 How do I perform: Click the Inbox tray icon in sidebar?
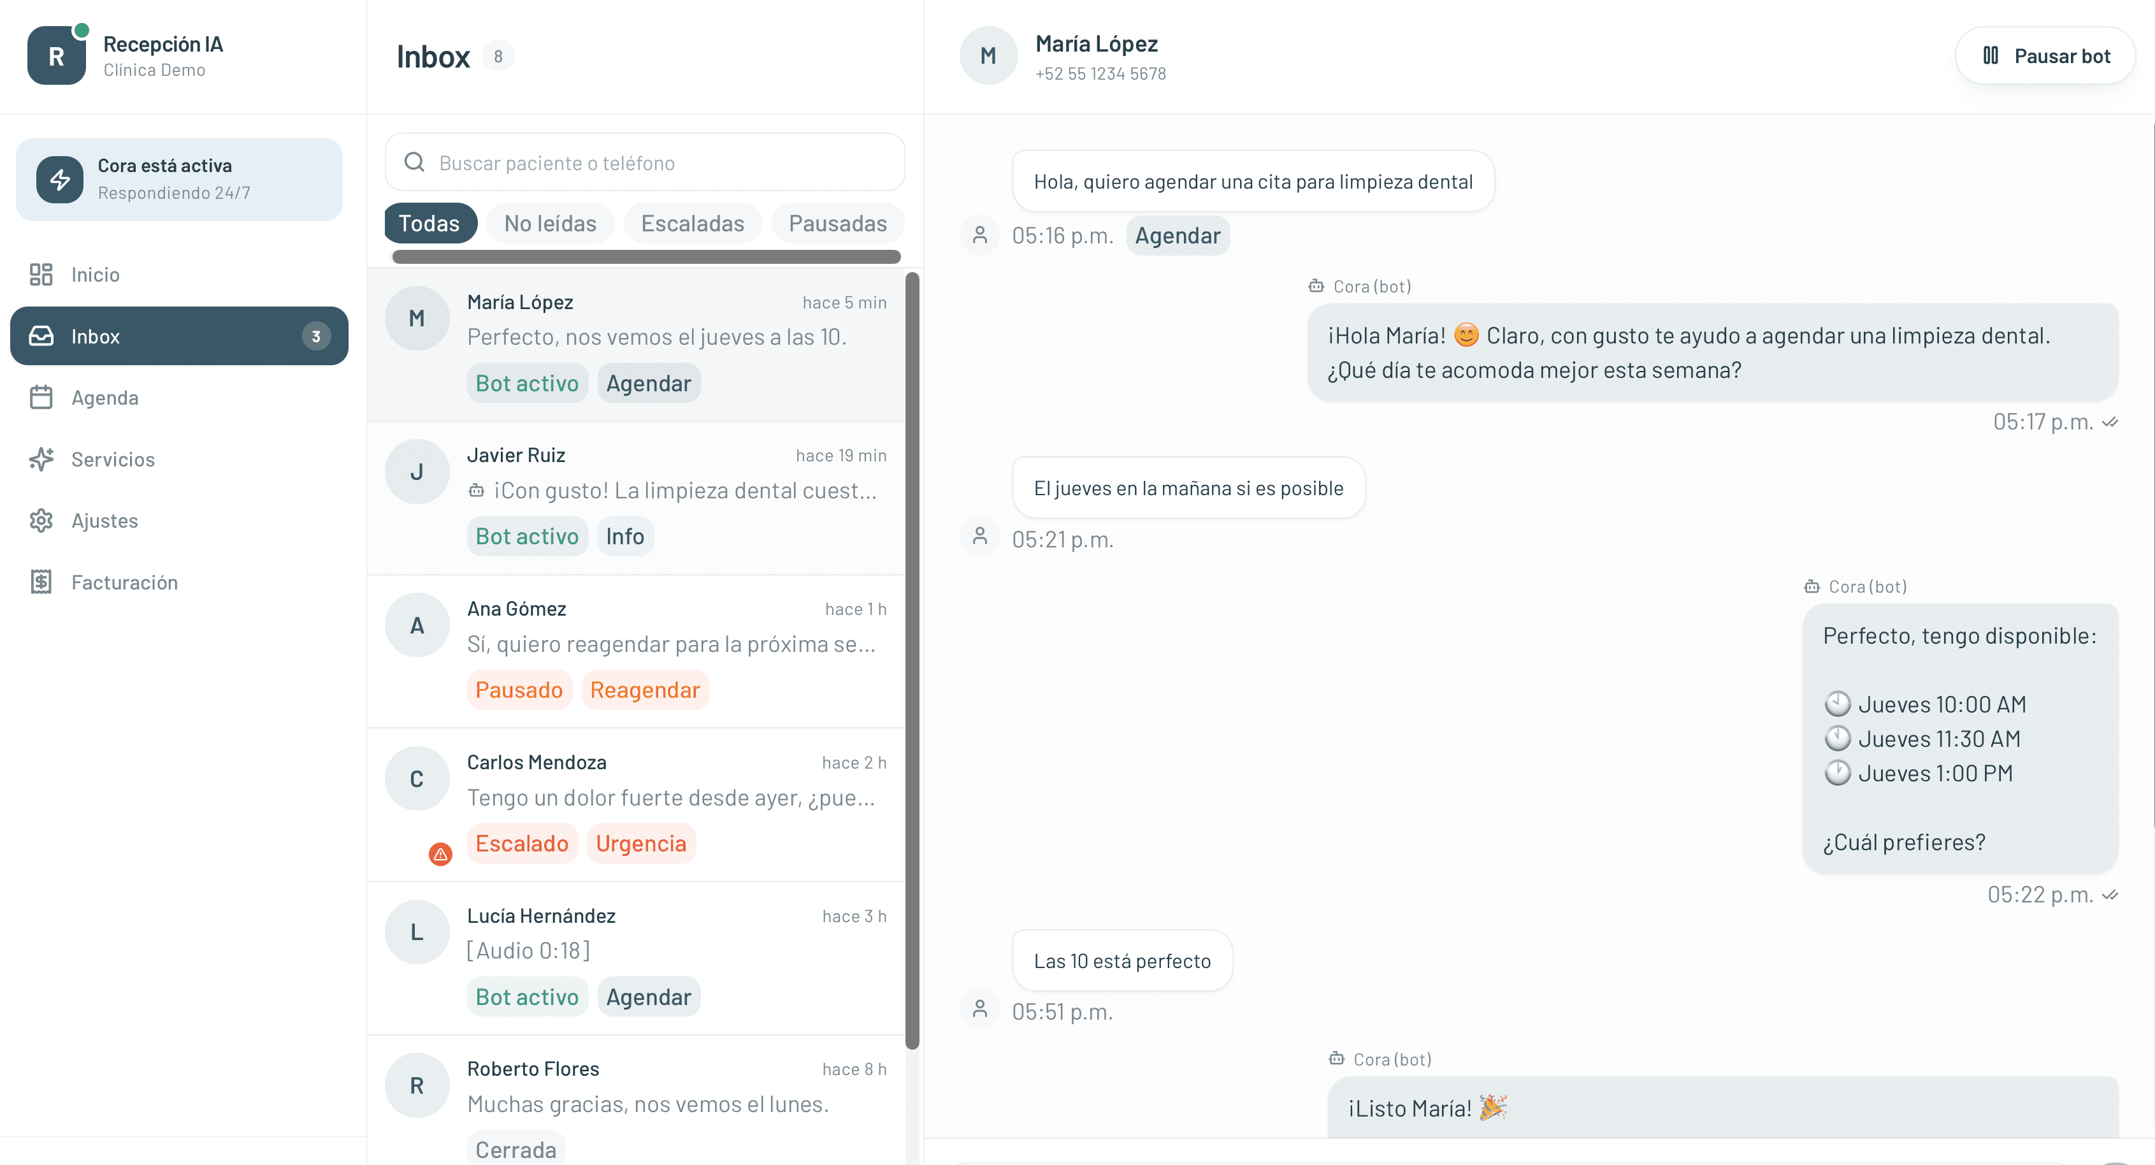click(41, 336)
